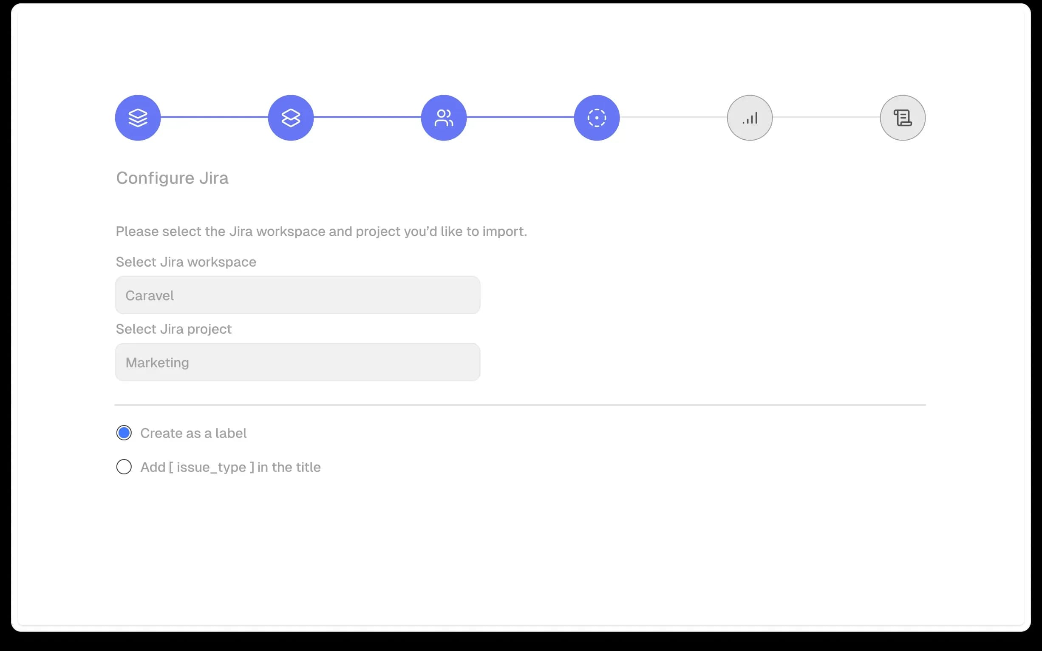
Task: Click grey connector line before the scroll step
Action: pyautogui.click(x=826, y=117)
